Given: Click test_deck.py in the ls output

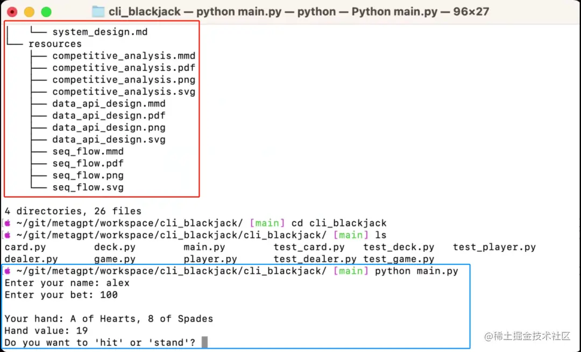Looking at the screenshot, I should click(x=399, y=247).
